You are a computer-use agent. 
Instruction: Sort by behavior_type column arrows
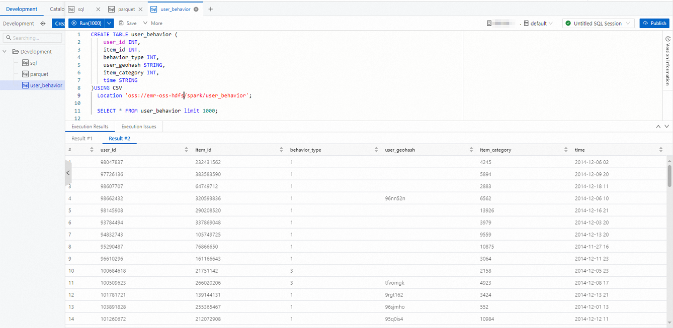pyautogui.click(x=376, y=150)
